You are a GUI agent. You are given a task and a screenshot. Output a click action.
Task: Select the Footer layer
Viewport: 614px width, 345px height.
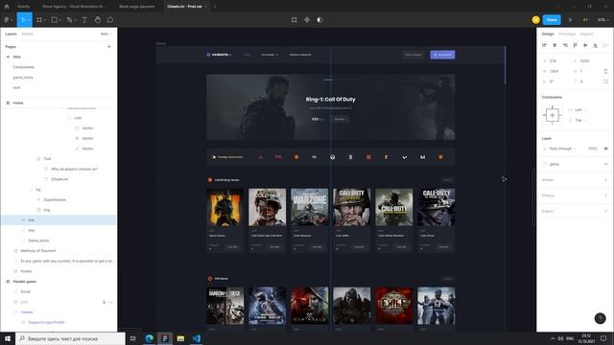[x=26, y=271]
